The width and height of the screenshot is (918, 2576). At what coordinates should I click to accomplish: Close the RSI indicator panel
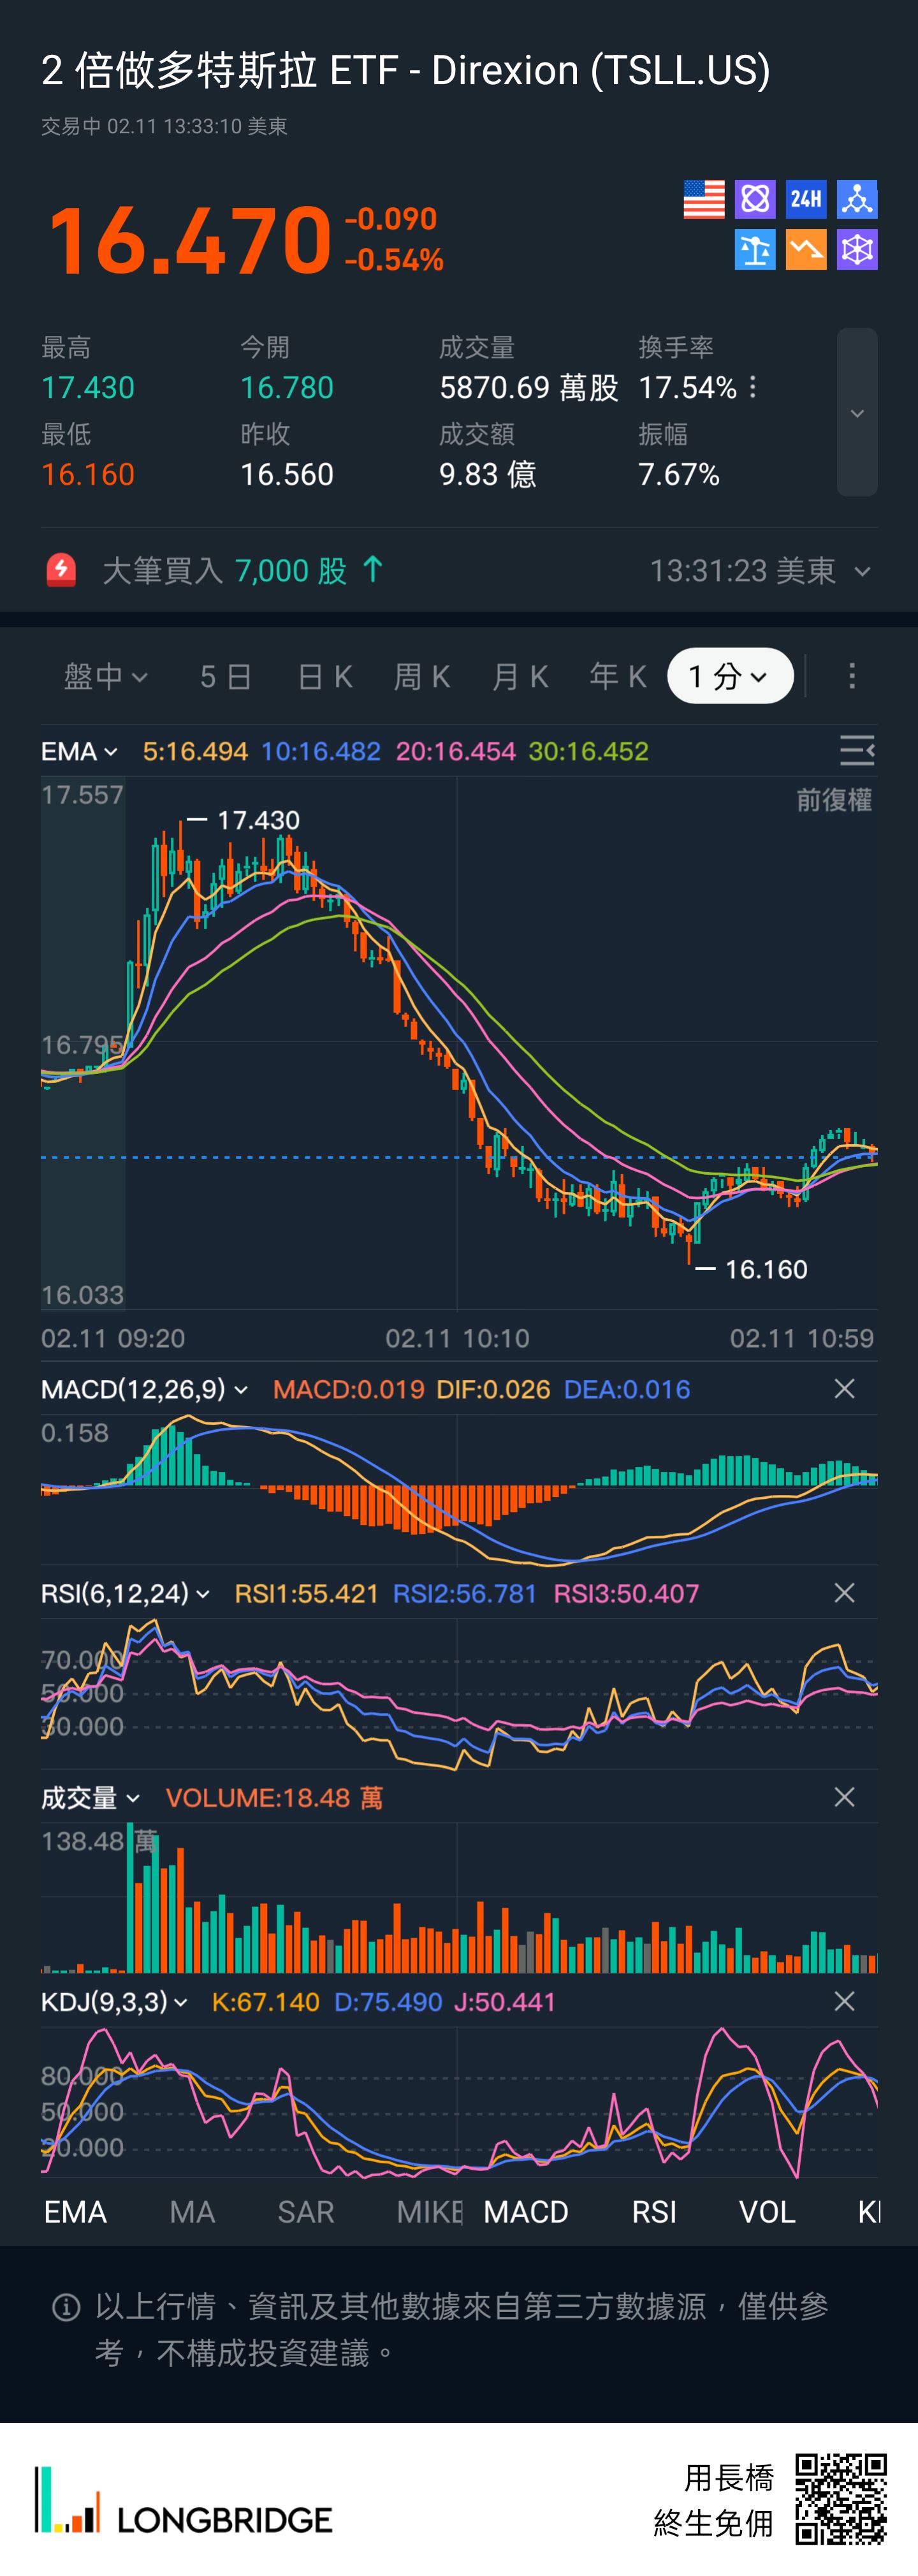844,1593
